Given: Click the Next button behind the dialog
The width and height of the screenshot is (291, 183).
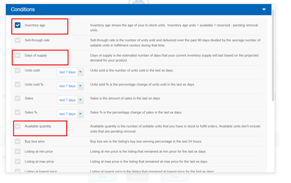Looking at the screenshot, I should 175,177.
